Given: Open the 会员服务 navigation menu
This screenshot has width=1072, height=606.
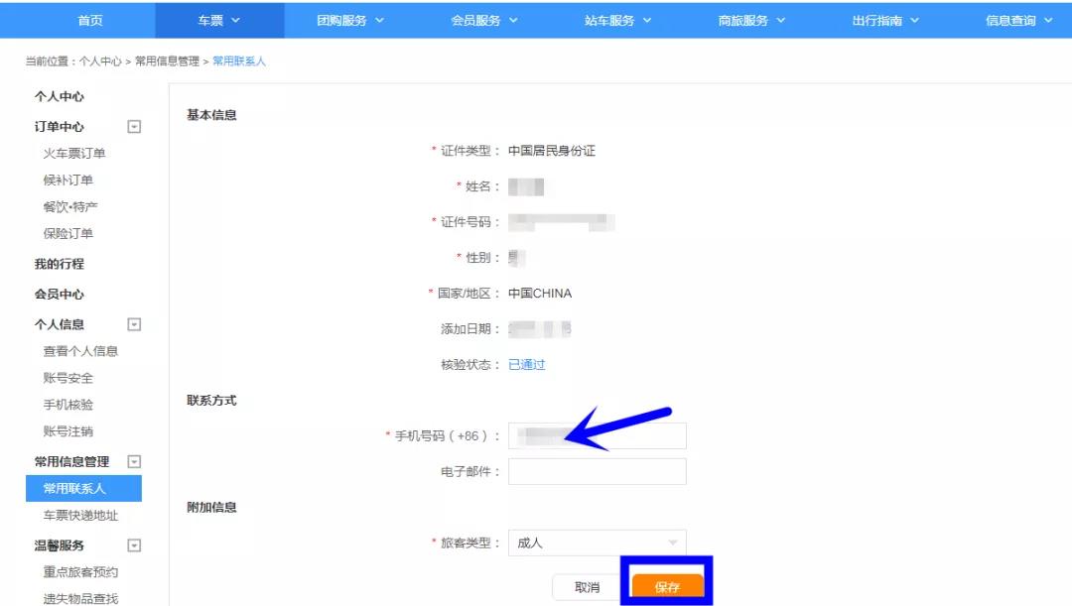Looking at the screenshot, I should (484, 21).
